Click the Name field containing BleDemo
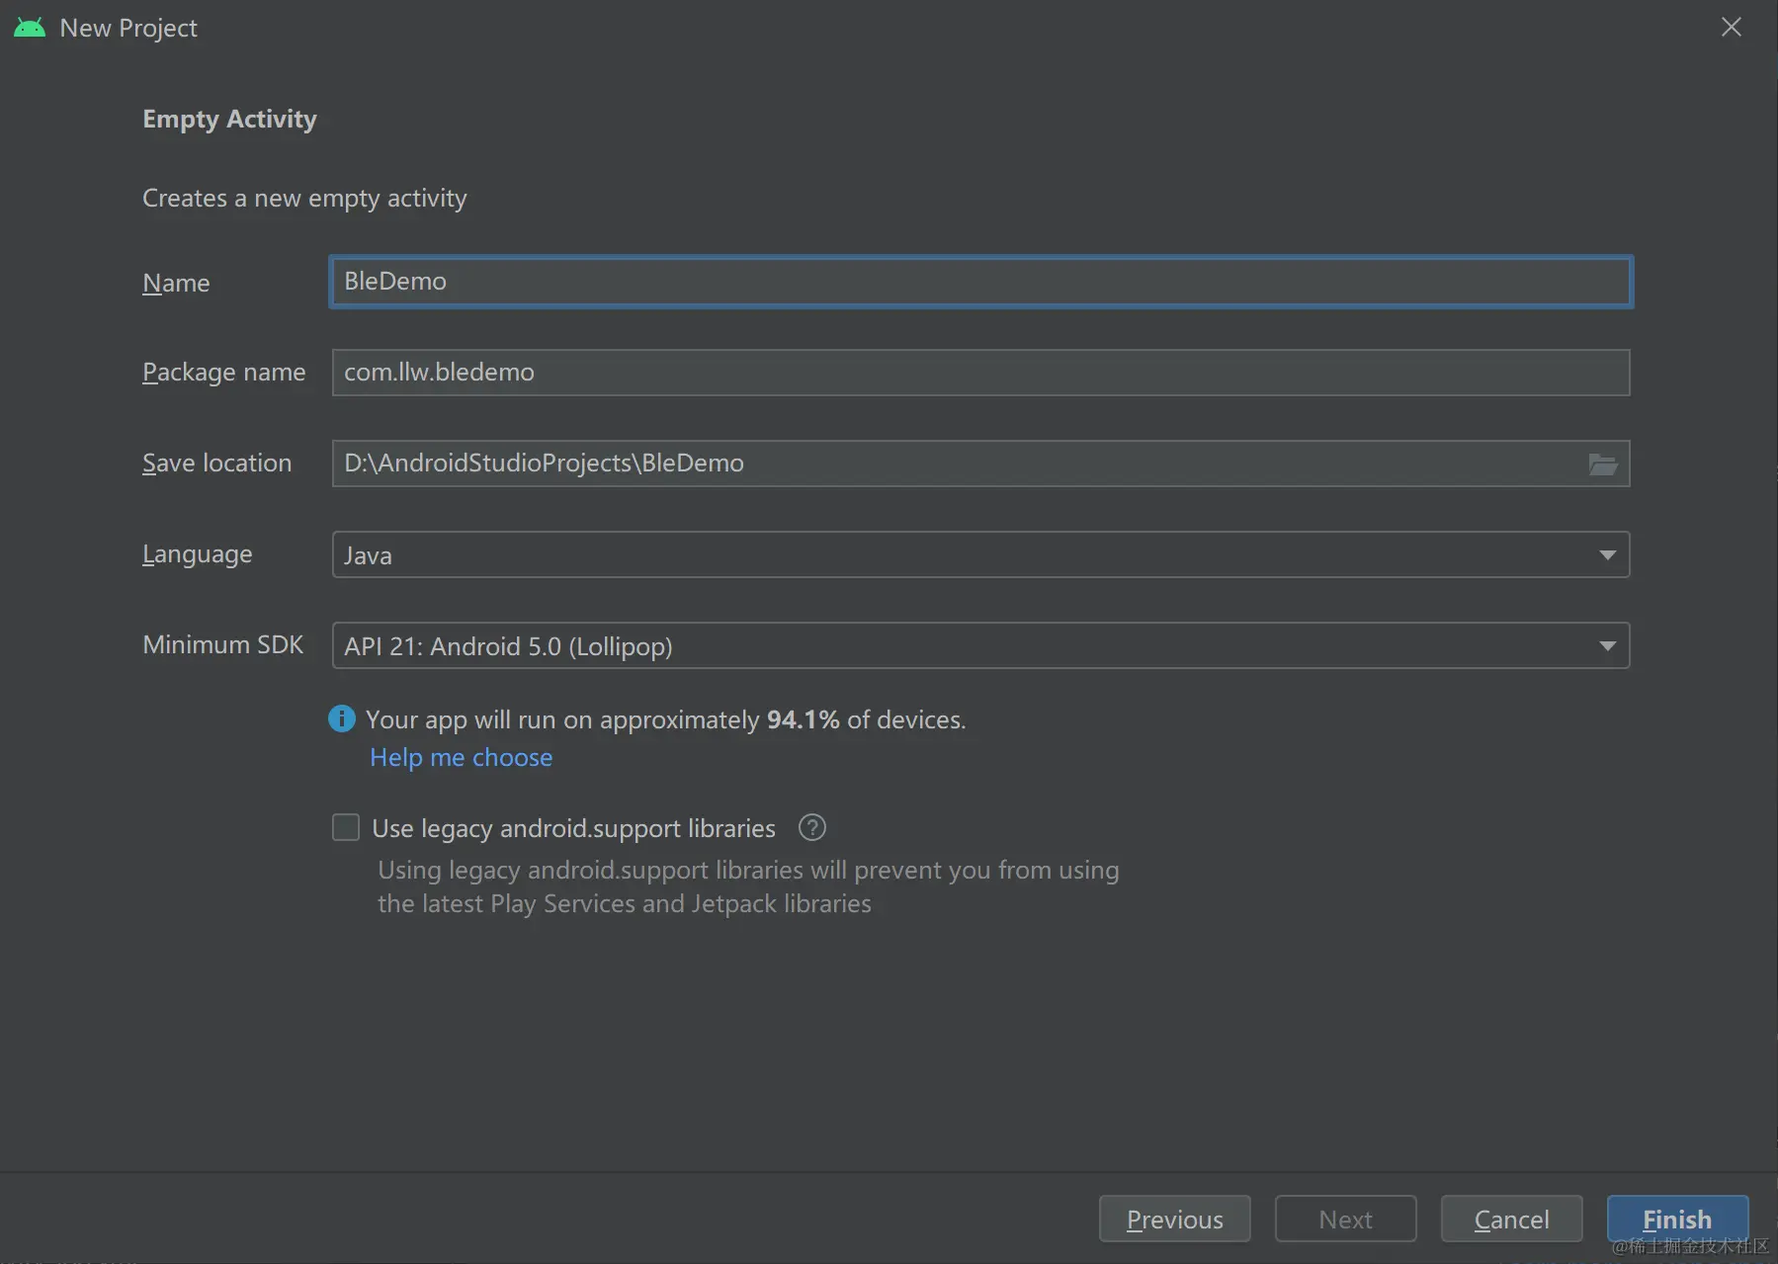The image size is (1778, 1264). [x=980, y=282]
